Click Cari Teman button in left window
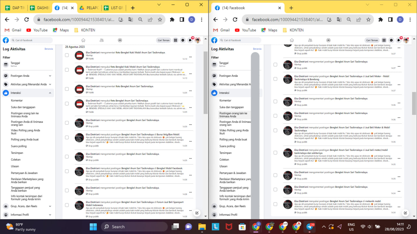417x234 pixels. [x=164, y=40]
